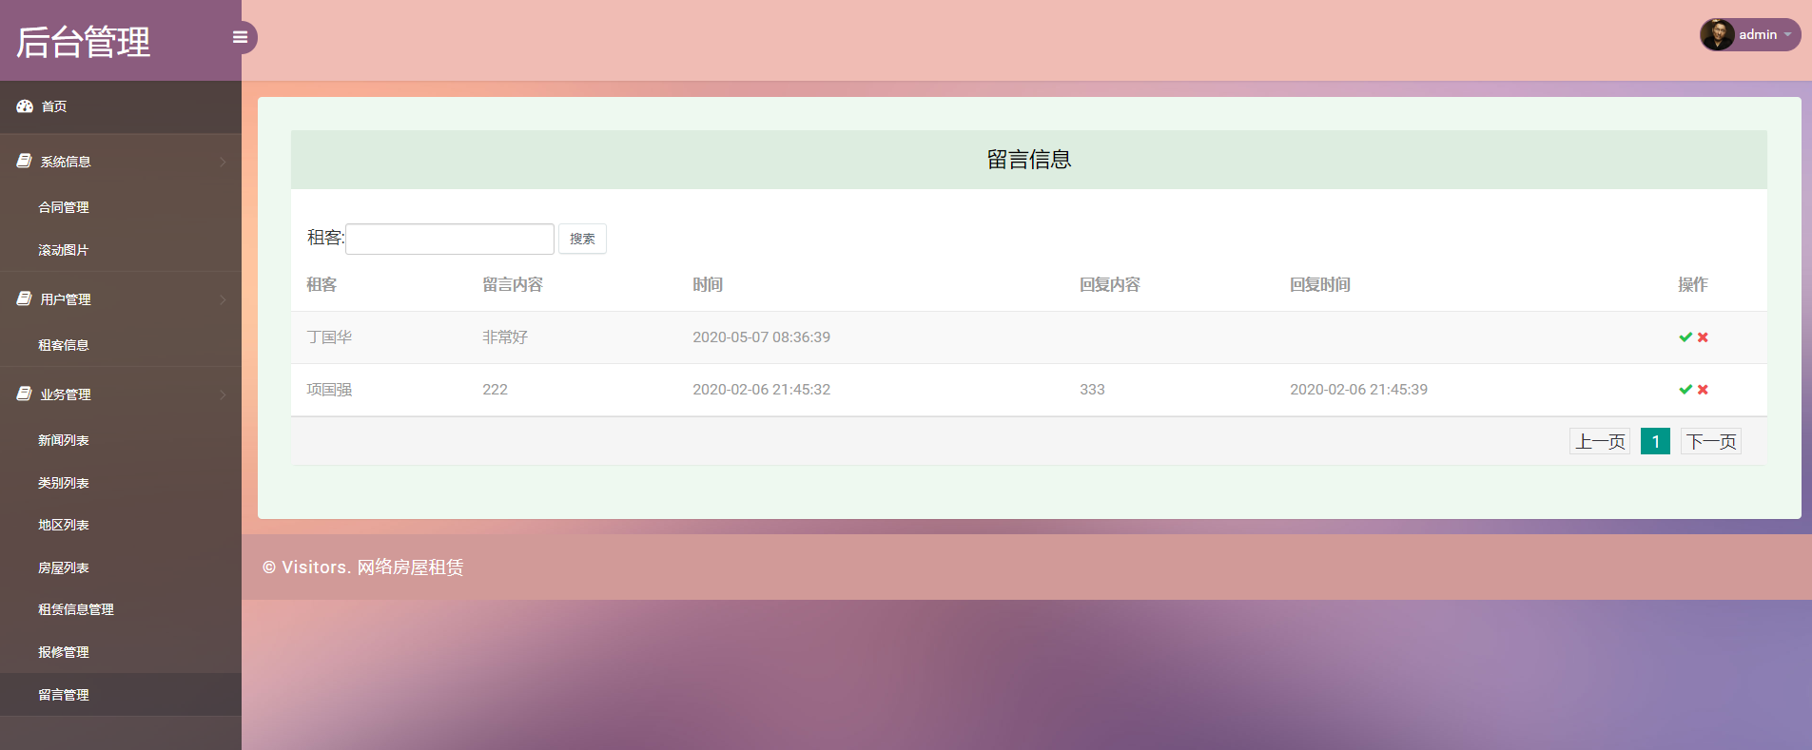Click the 后台管理 logo title
The width and height of the screenshot is (1812, 750).
pyautogui.click(x=84, y=42)
